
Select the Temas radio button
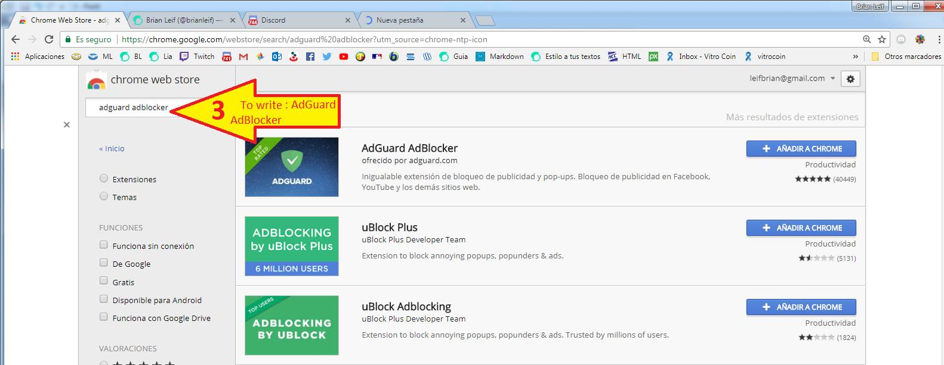point(104,196)
